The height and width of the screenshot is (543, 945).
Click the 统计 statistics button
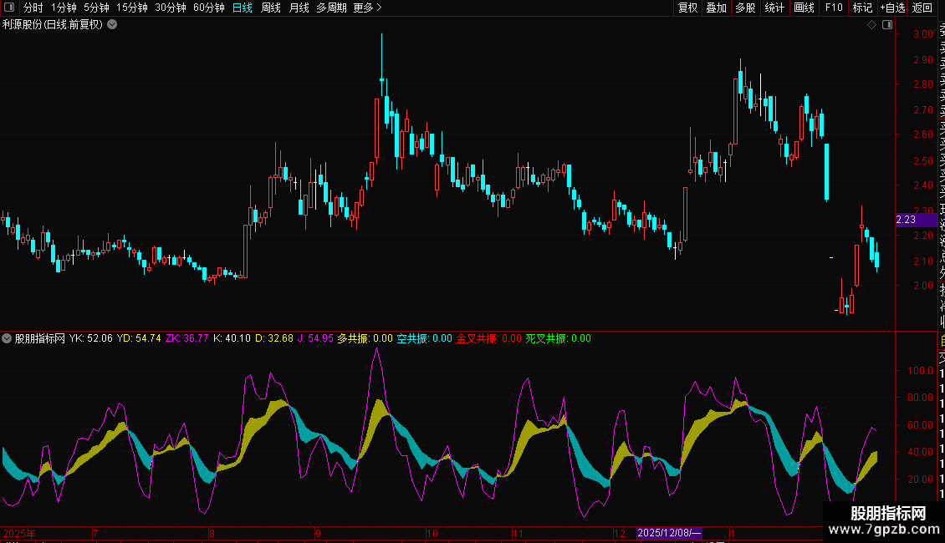(774, 8)
